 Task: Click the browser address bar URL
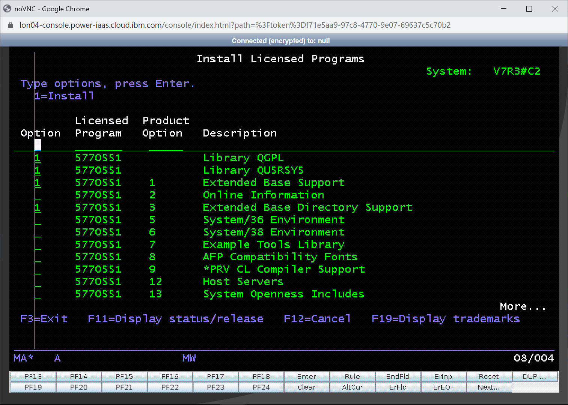pyautogui.click(x=235, y=25)
